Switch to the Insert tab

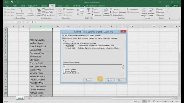click(23, 6)
